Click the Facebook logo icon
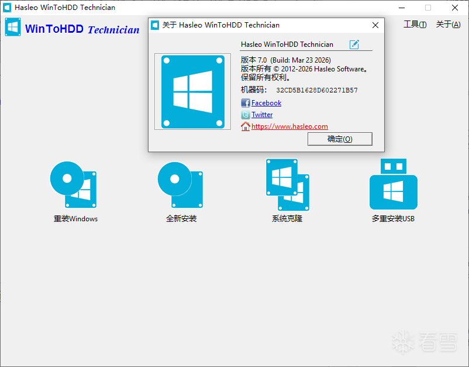The width and height of the screenshot is (469, 367). 246,103
